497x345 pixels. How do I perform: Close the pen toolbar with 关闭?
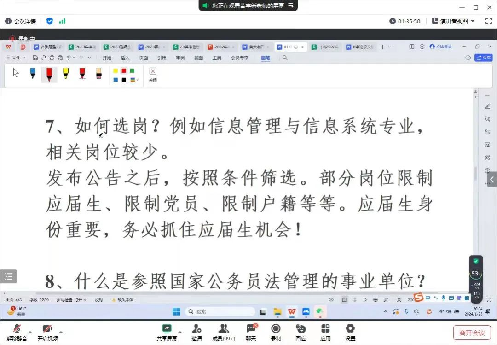(x=153, y=74)
